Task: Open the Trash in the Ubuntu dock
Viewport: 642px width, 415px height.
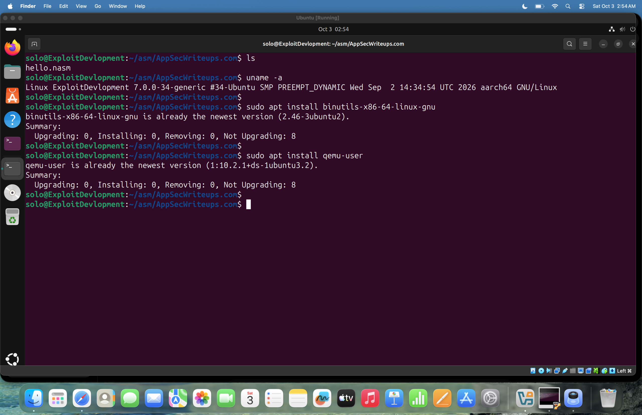Action: [12, 217]
